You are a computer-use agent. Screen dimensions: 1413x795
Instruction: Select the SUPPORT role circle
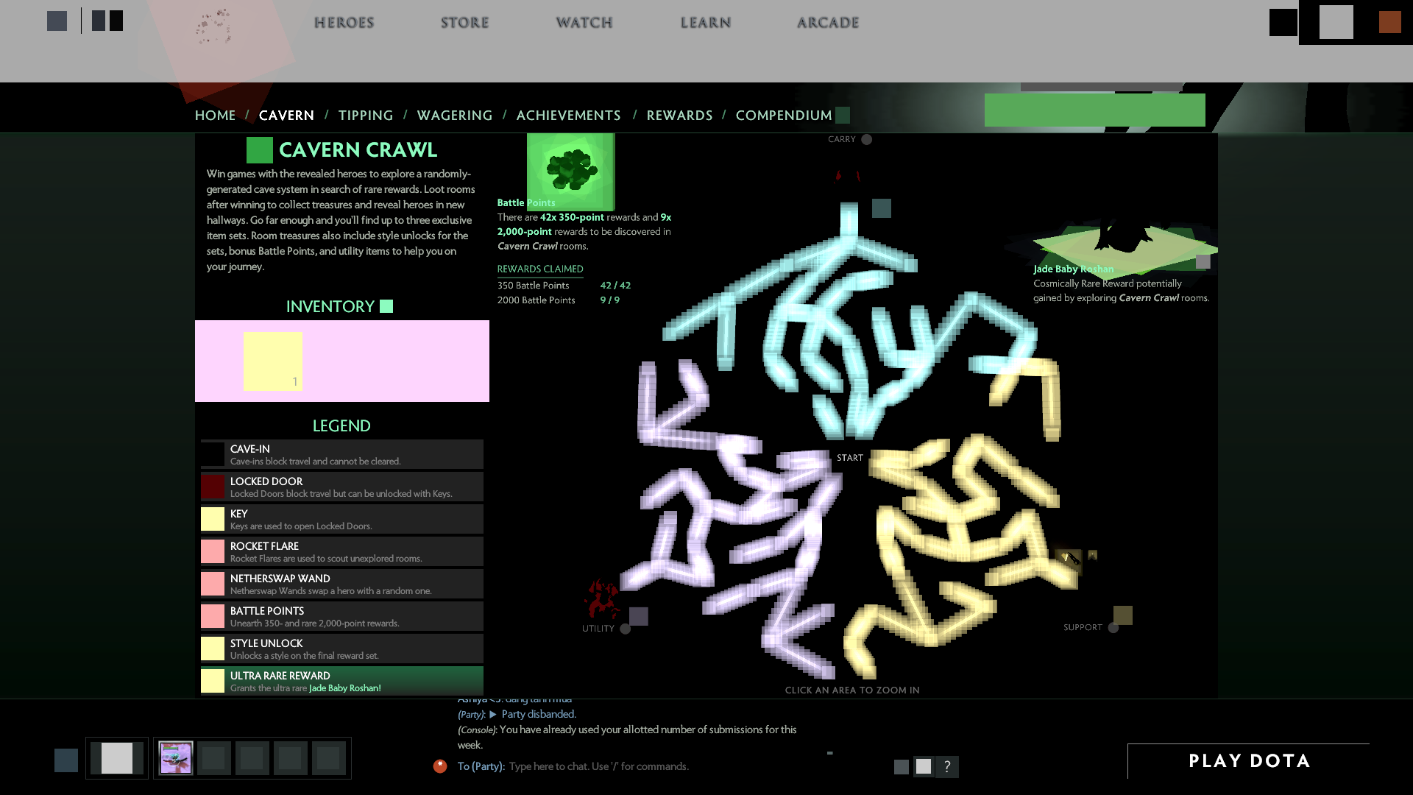(x=1113, y=628)
